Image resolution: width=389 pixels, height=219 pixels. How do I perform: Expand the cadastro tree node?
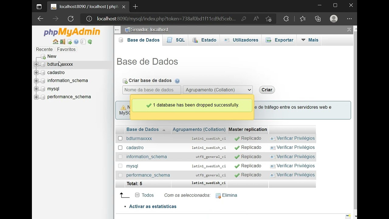36,73
